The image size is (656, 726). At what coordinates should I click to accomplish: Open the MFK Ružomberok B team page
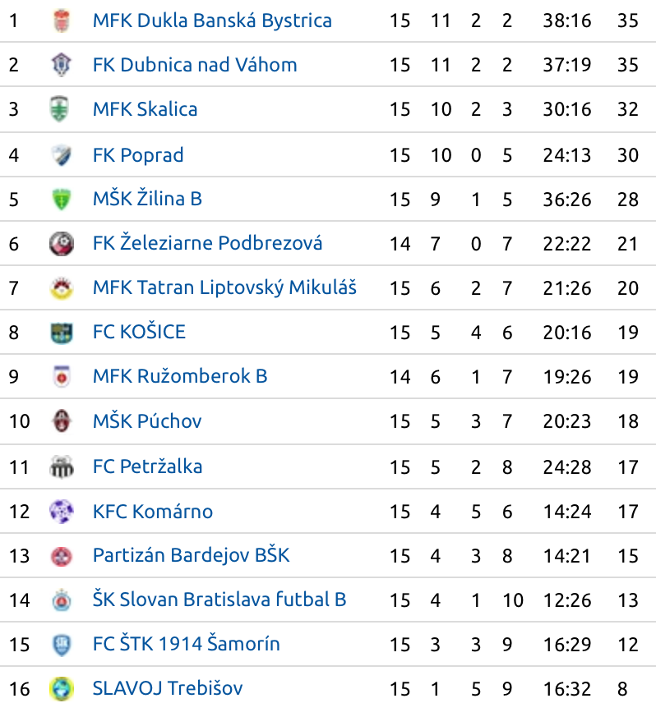pos(180,376)
